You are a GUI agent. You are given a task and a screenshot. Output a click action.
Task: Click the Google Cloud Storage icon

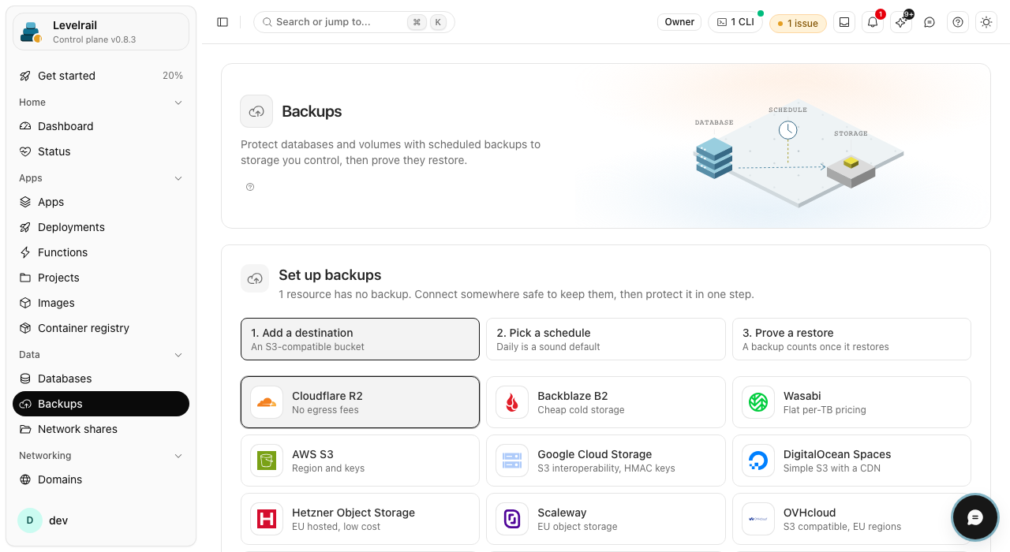click(512, 461)
